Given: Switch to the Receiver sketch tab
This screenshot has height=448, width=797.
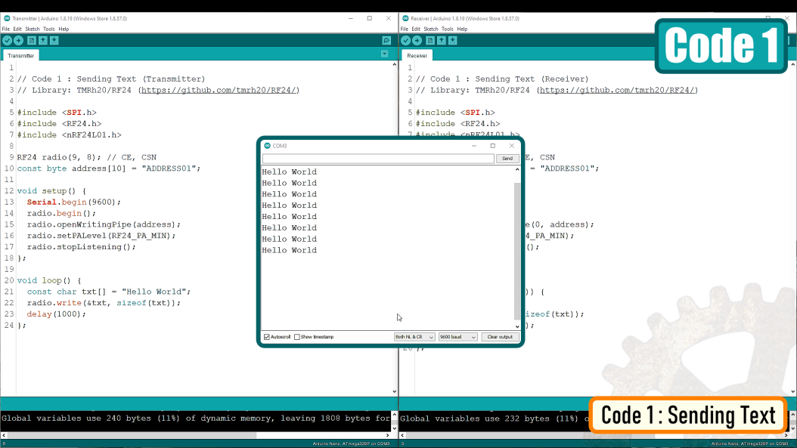Looking at the screenshot, I should pyautogui.click(x=417, y=55).
